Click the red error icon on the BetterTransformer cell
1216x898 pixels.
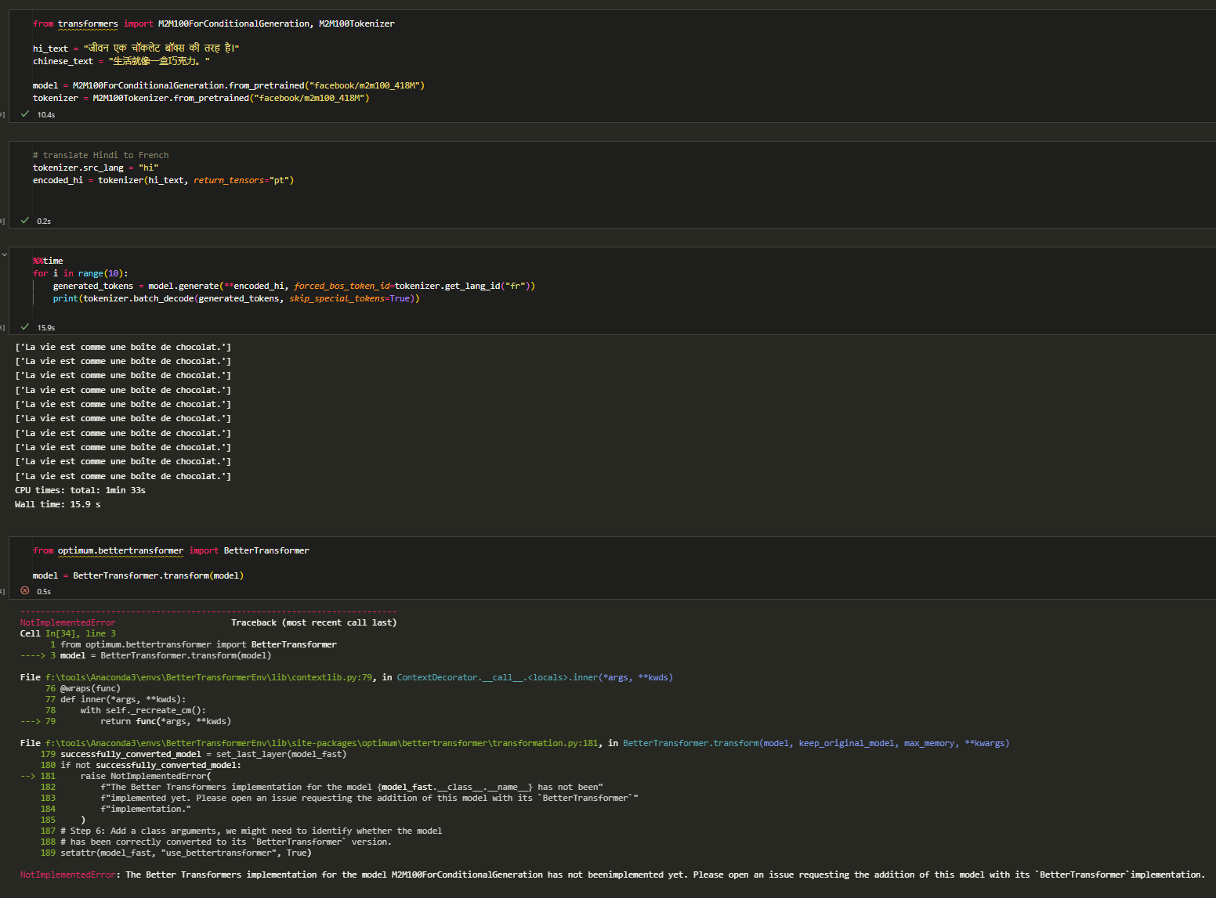pyautogui.click(x=24, y=590)
